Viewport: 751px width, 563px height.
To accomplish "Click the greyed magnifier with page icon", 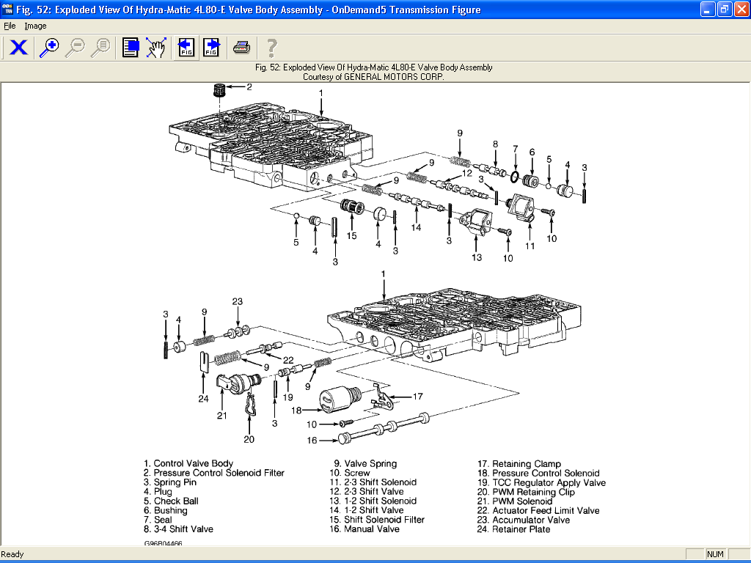I will (101, 48).
